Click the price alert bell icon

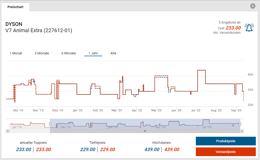(x=249, y=27)
